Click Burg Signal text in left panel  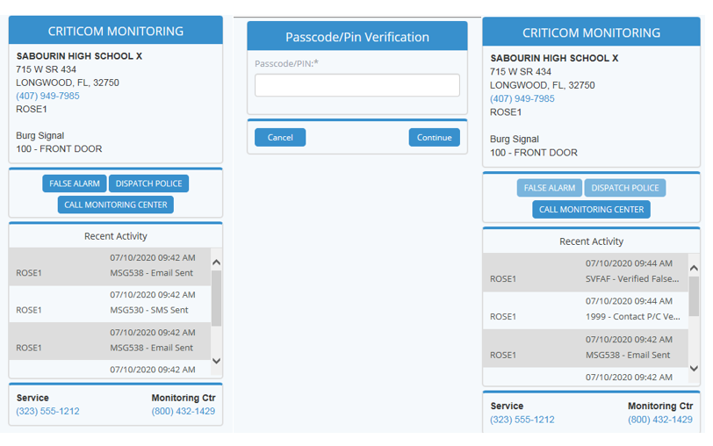coord(40,136)
